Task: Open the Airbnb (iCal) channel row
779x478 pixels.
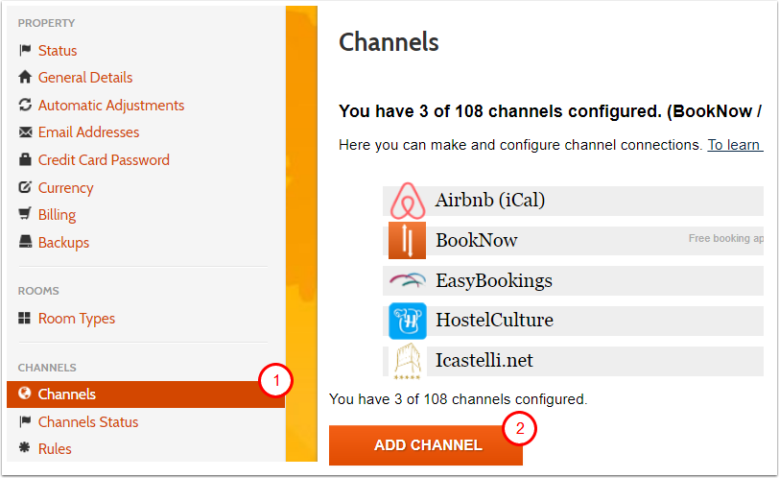Action: [573, 201]
